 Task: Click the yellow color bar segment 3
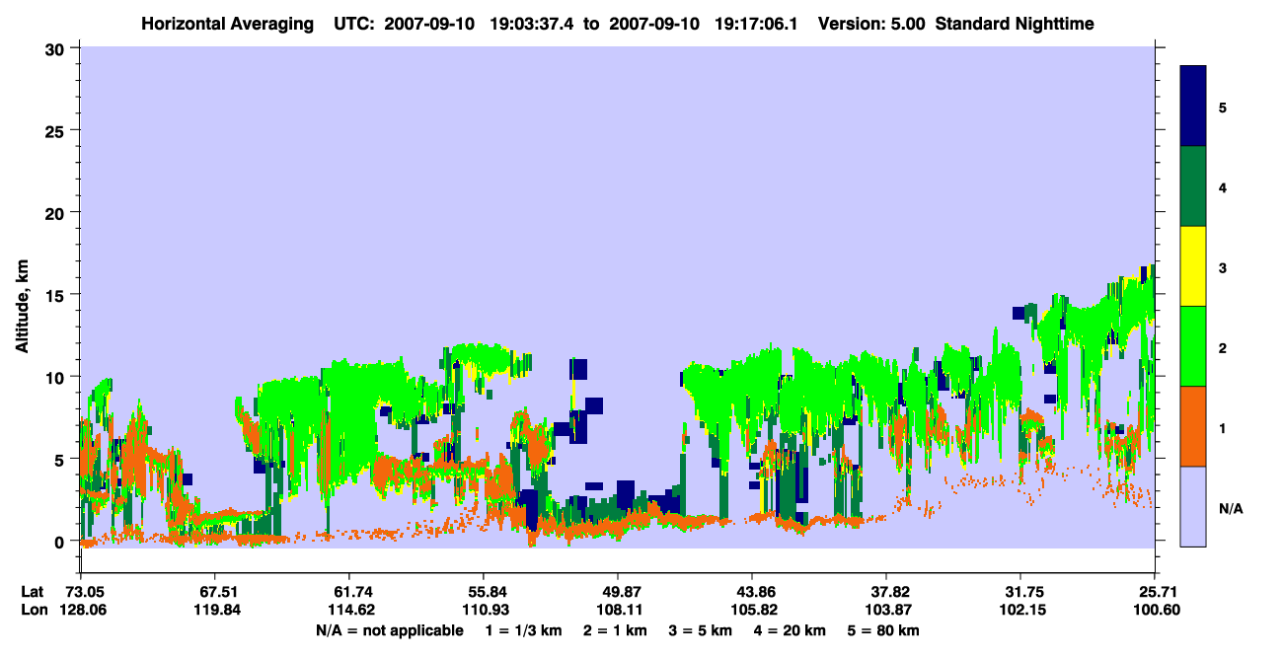point(1193,266)
